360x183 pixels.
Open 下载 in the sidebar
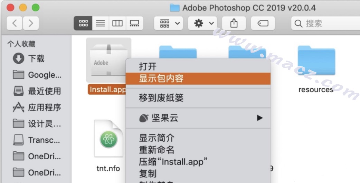(37, 58)
